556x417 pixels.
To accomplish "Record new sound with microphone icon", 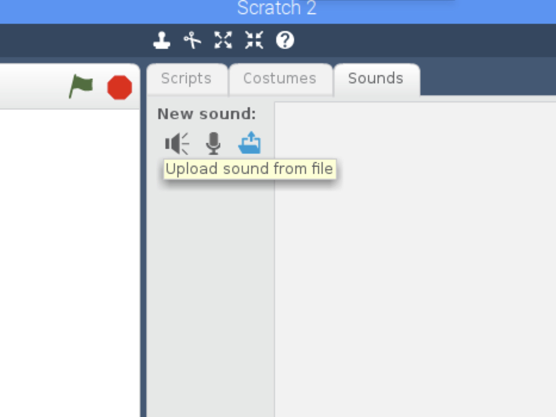I will pyautogui.click(x=213, y=143).
